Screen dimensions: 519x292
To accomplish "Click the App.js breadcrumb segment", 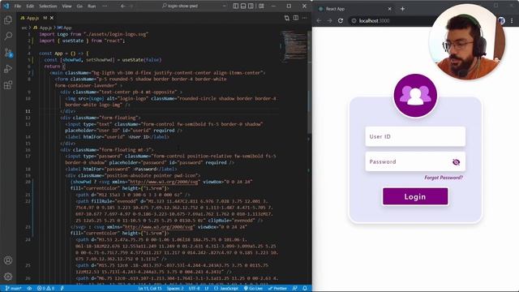I will click(42, 28).
